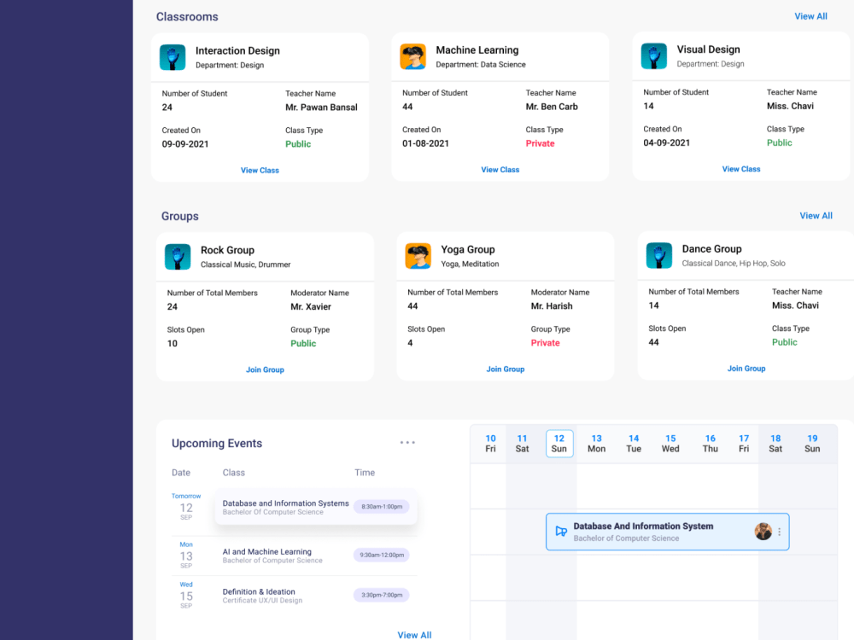
Task: Select calendar day 12 Sun
Action: coord(559,444)
